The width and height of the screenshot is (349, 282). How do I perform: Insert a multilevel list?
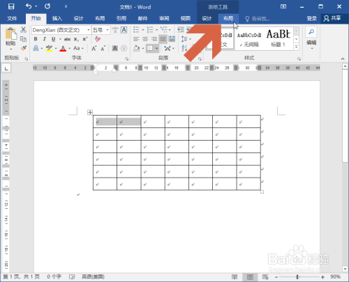click(164, 30)
